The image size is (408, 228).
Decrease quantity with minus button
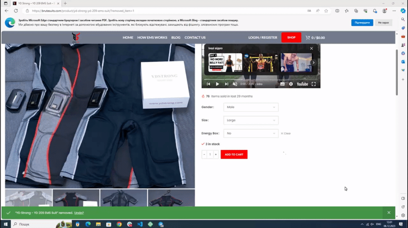(x=204, y=154)
